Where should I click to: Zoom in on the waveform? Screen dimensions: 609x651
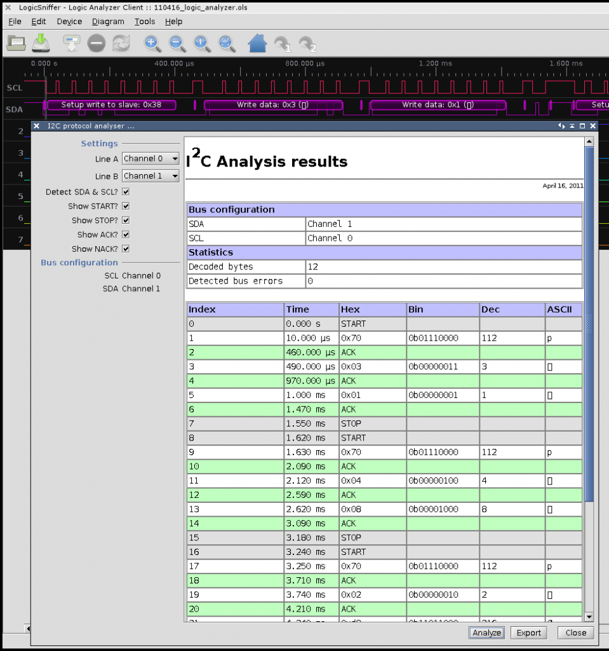(152, 43)
